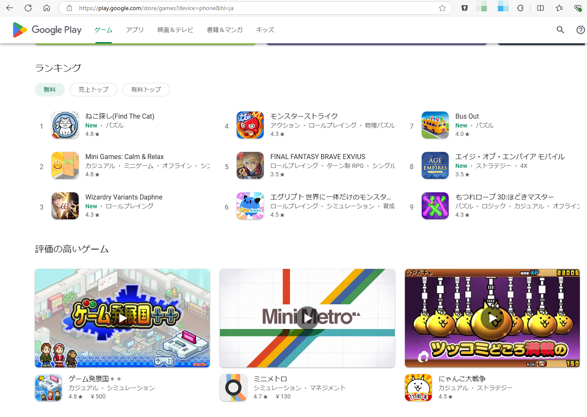Open the browser extensions puzzle icon

pos(521,8)
